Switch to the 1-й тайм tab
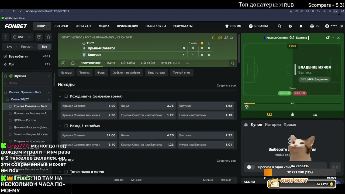Screen dimensions: 345x194 click(x=127, y=63)
